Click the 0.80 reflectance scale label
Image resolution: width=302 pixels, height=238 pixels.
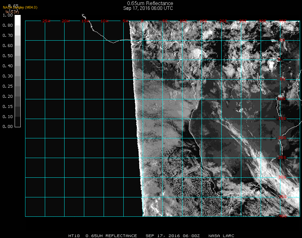[x=7, y=25]
